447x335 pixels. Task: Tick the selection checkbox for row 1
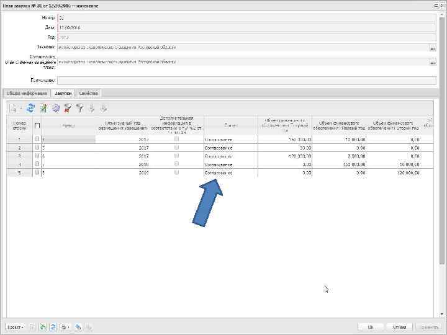click(37, 139)
